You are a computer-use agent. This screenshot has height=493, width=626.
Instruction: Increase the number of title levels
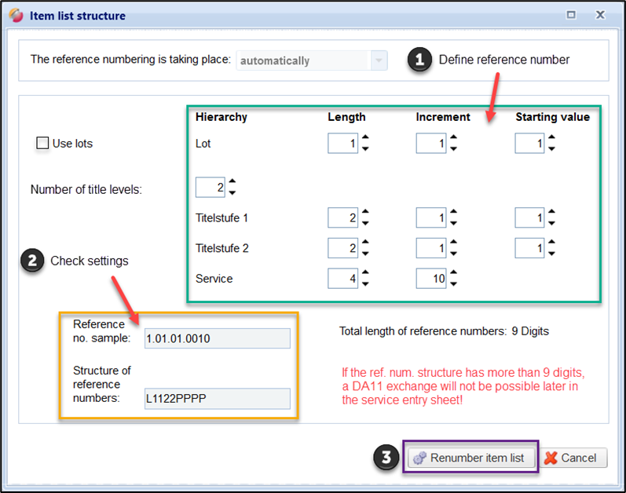pos(232,183)
